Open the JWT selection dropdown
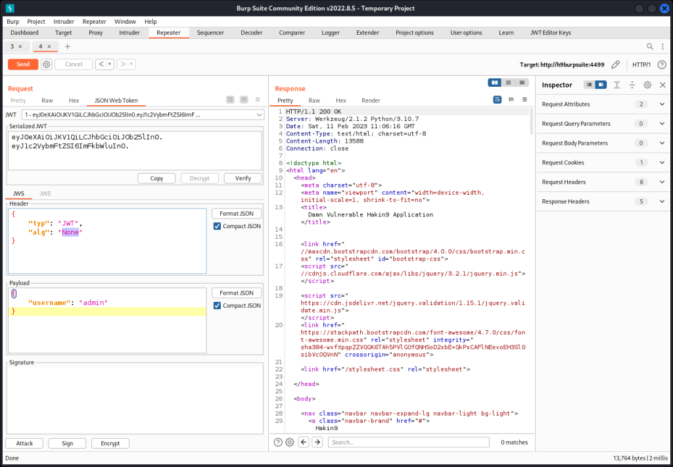The width and height of the screenshot is (673, 467). 143,114
